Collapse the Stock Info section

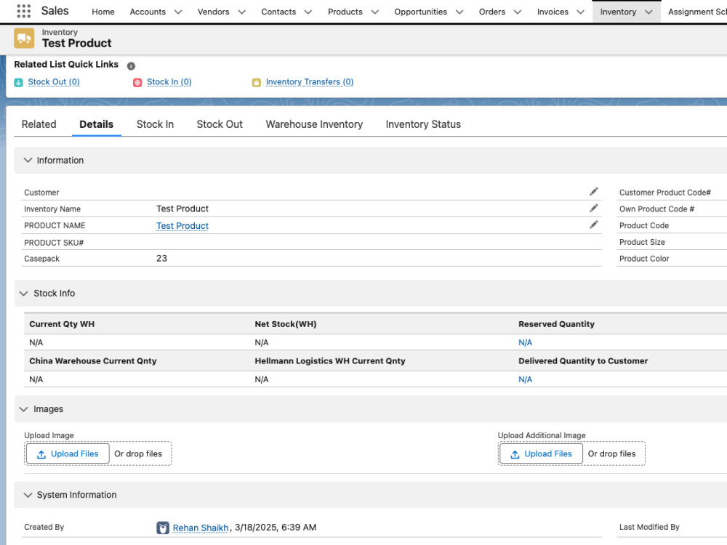pyautogui.click(x=24, y=294)
